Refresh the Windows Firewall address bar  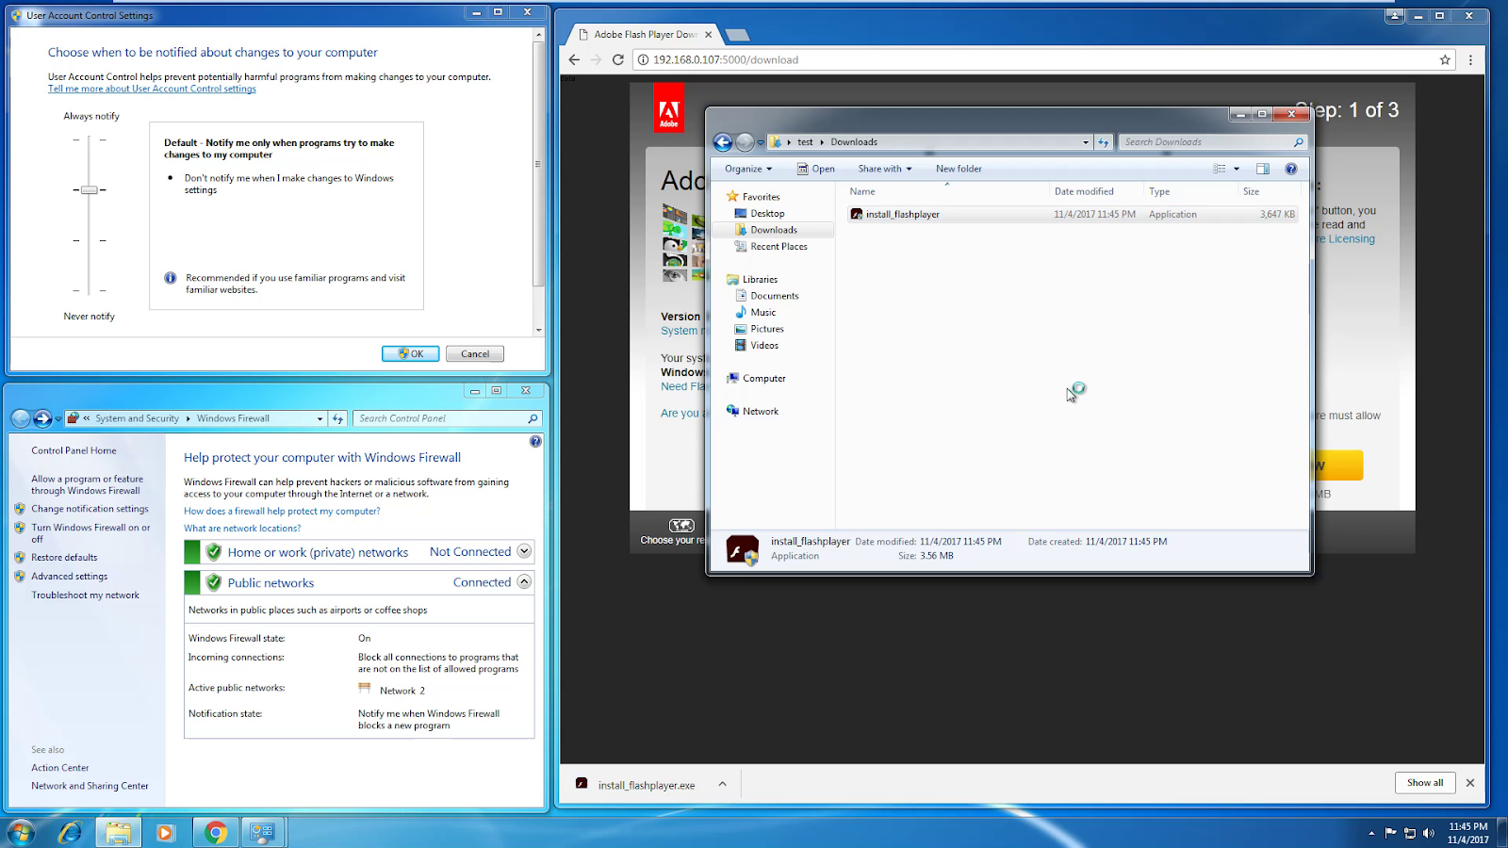pyautogui.click(x=337, y=418)
